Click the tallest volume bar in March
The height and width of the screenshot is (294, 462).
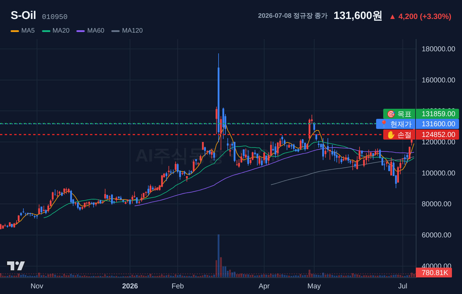point(219,256)
